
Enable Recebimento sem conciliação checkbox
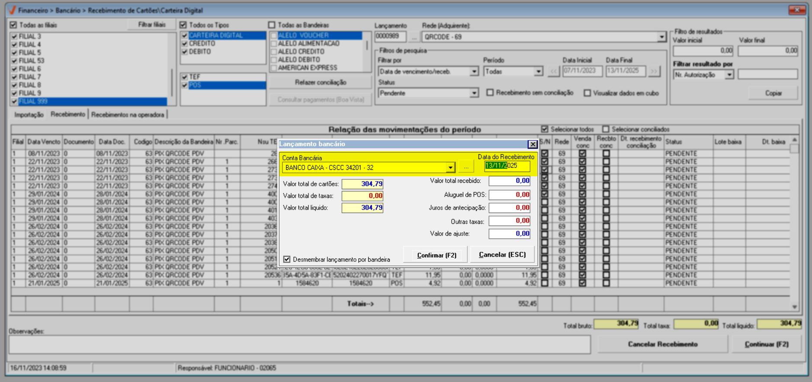(490, 93)
